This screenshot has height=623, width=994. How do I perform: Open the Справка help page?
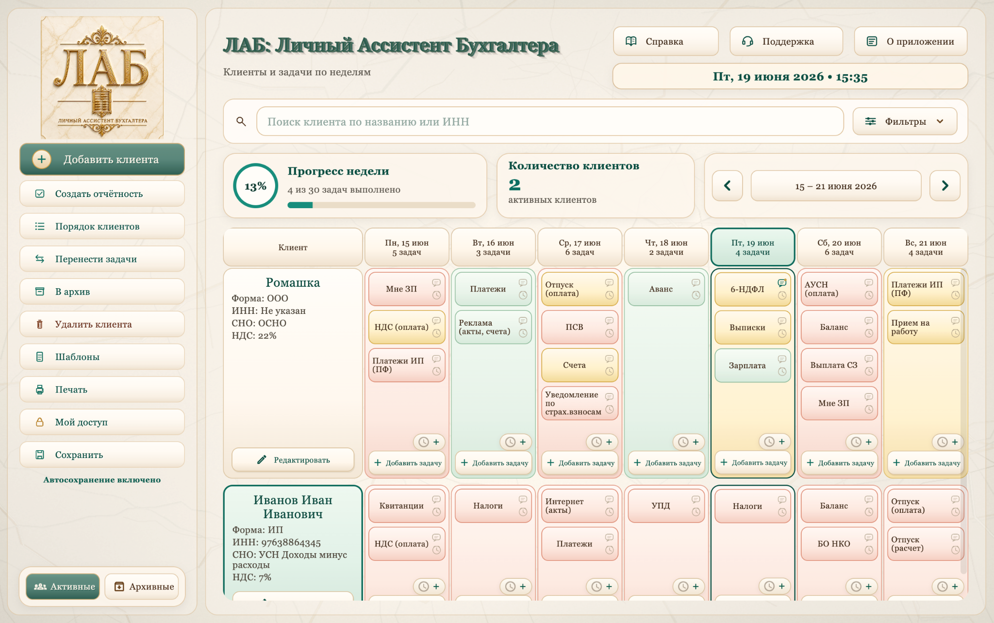(665, 41)
